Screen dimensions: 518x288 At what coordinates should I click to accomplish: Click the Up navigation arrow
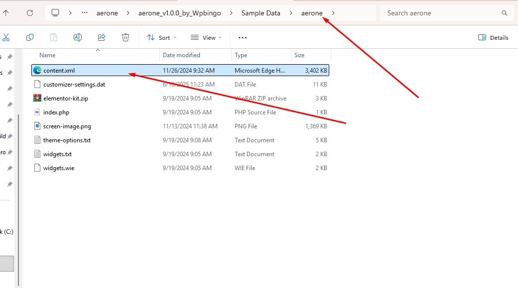pos(6,13)
